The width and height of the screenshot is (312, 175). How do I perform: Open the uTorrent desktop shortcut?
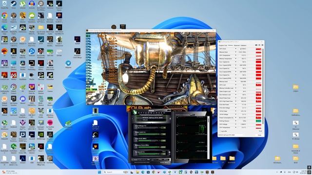point(23,4)
